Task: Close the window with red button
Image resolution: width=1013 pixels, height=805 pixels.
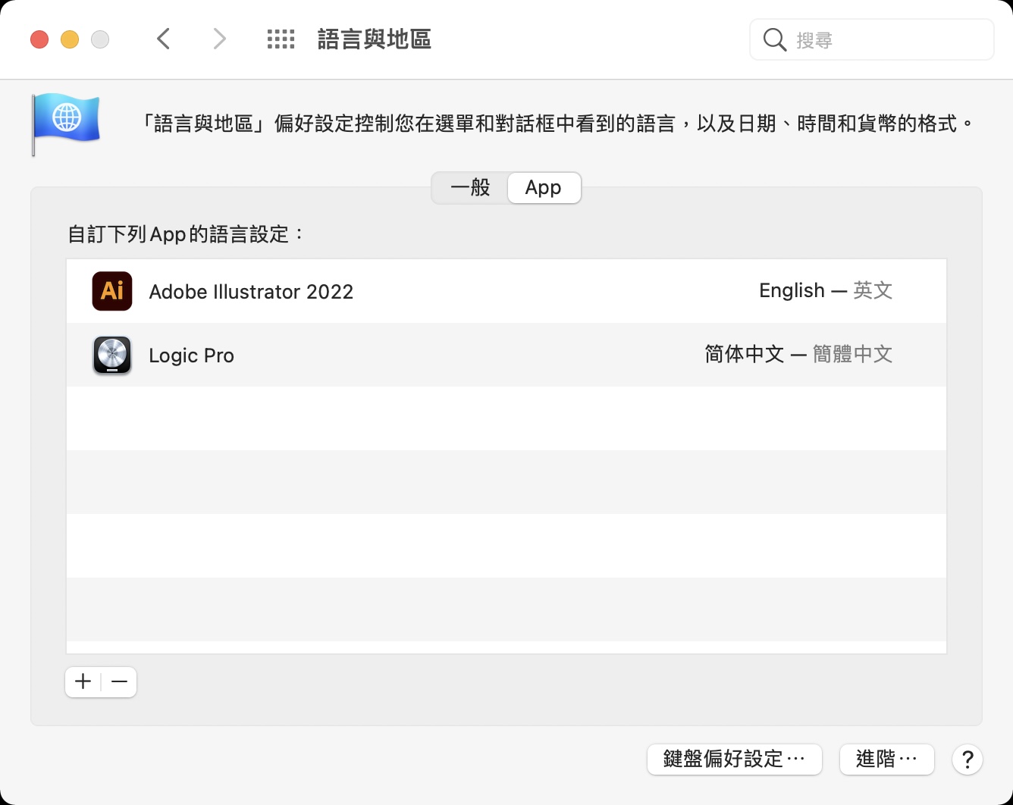Action: click(39, 39)
